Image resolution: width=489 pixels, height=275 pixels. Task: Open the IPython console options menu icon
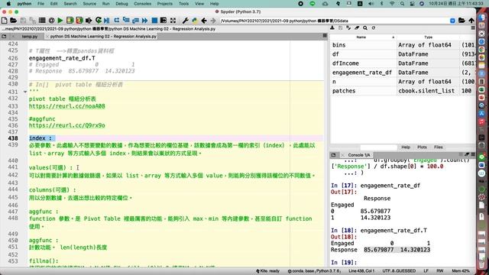[x=473, y=154]
